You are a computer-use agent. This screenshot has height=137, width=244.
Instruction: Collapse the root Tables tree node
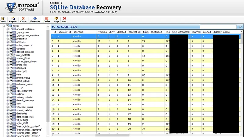tap(4, 26)
